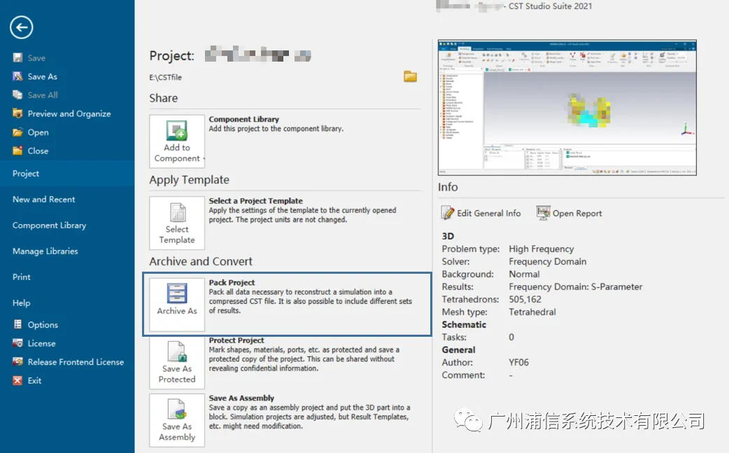Open the Manage Libraries tab
Image resolution: width=729 pixels, height=453 pixels.
[45, 251]
